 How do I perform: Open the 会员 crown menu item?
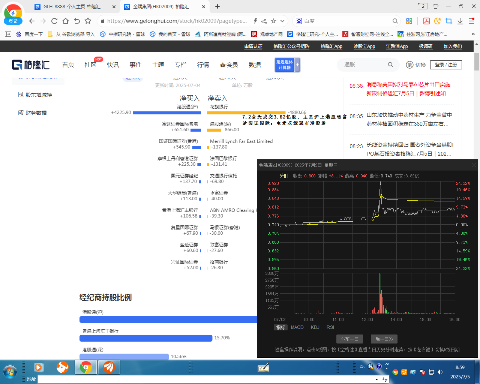tap(229, 65)
